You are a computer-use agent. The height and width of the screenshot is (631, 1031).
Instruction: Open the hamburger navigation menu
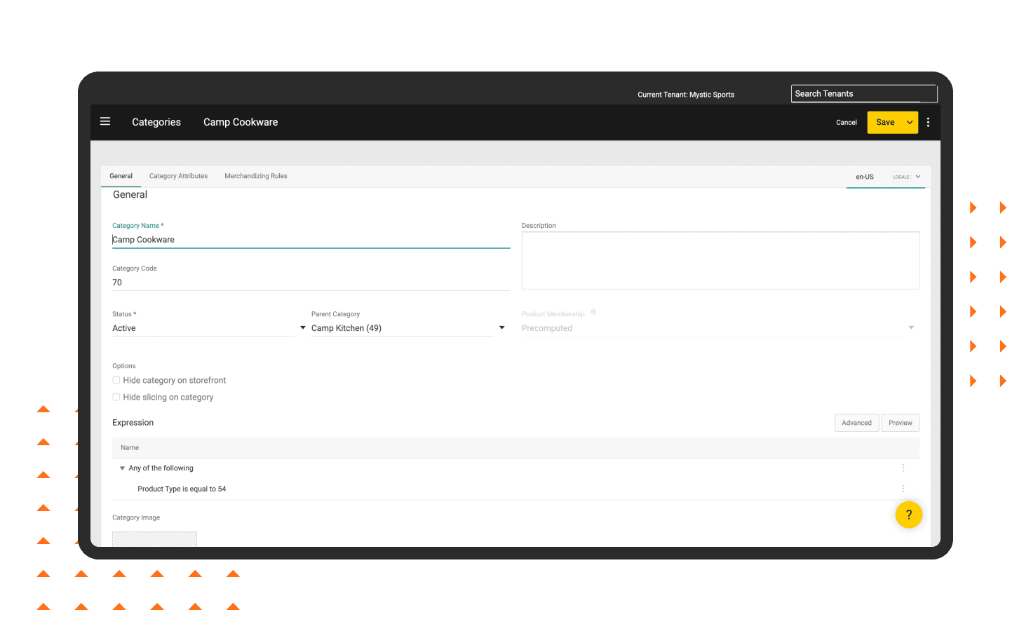pyautogui.click(x=105, y=121)
